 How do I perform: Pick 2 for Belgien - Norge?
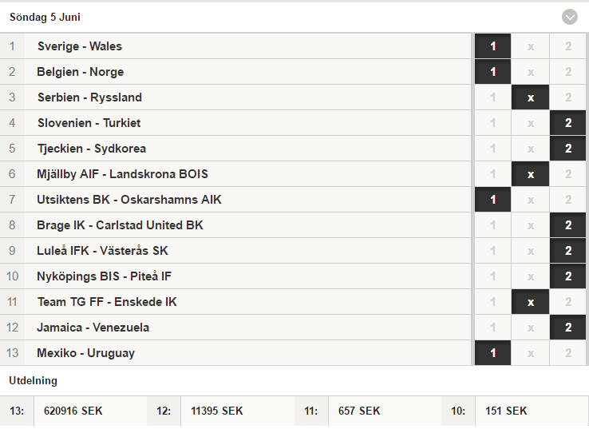point(569,72)
